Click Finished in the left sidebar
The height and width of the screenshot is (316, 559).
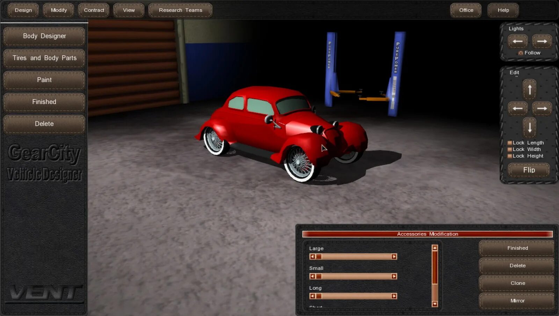(44, 102)
